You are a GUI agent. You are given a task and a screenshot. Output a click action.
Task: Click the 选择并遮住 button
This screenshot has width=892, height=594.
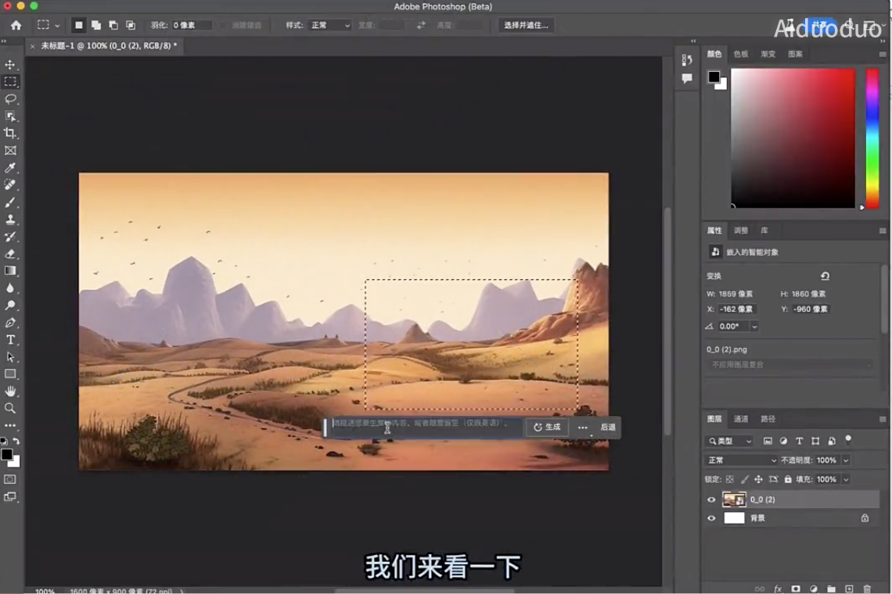(526, 25)
